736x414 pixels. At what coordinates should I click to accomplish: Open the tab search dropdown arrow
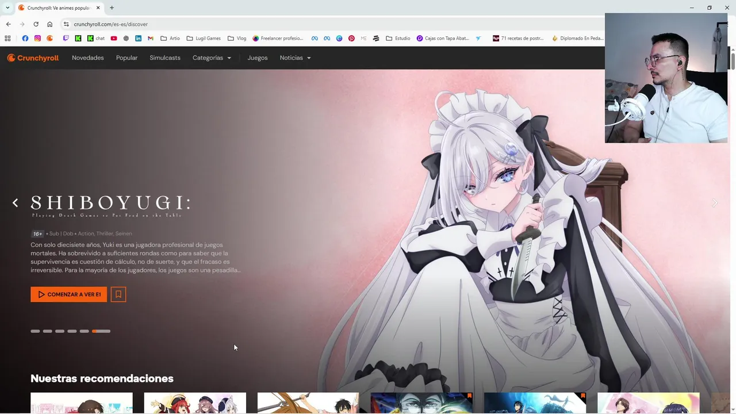pyautogui.click(x=7, y=7)
